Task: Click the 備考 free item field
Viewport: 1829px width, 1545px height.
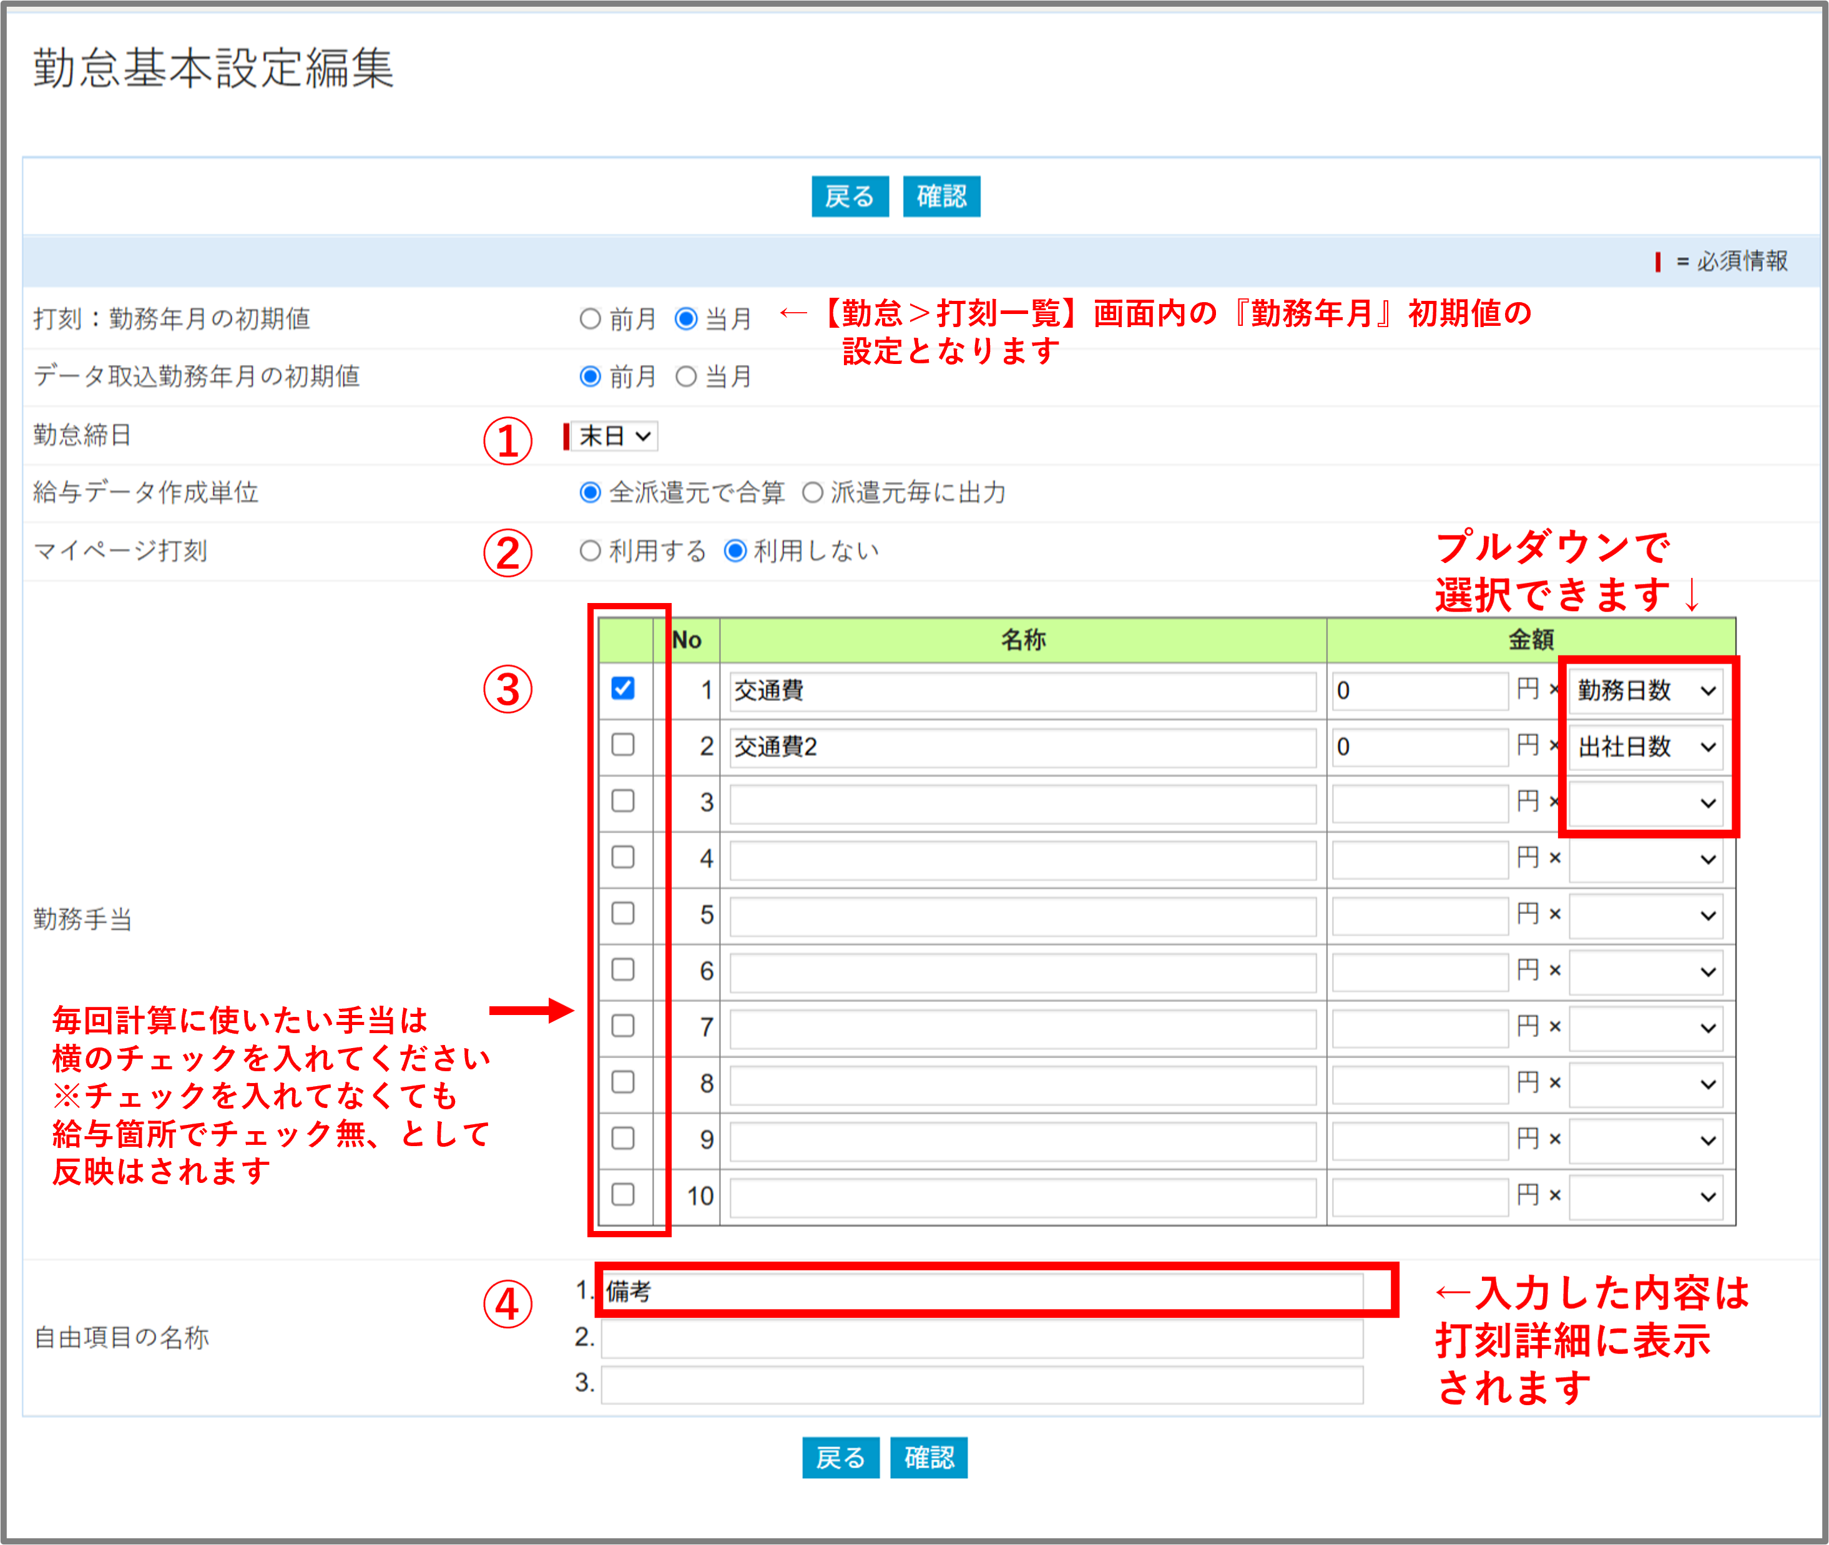Action: coord(982,1291)
